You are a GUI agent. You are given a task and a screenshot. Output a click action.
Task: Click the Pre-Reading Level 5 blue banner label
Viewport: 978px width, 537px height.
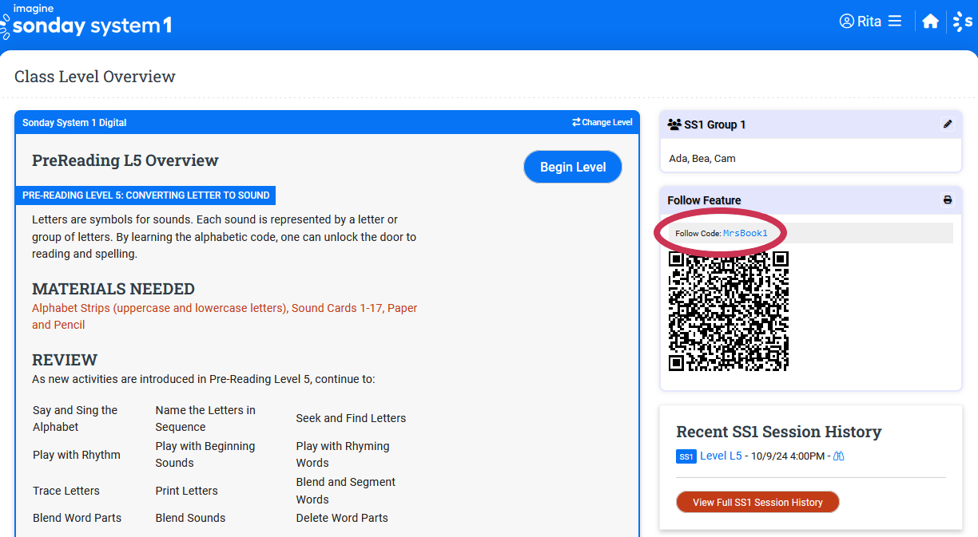pos(145,195)
